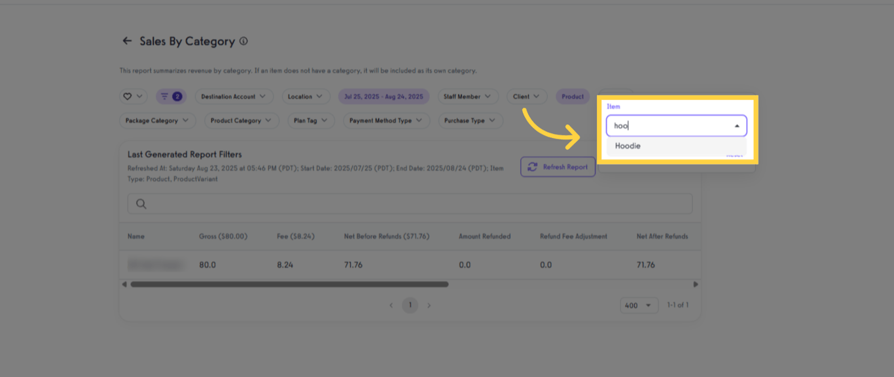Open the Staff Member filter menu
Viewport: 894px width, 377px height.
pyautogui.click(x=468, y=96)
